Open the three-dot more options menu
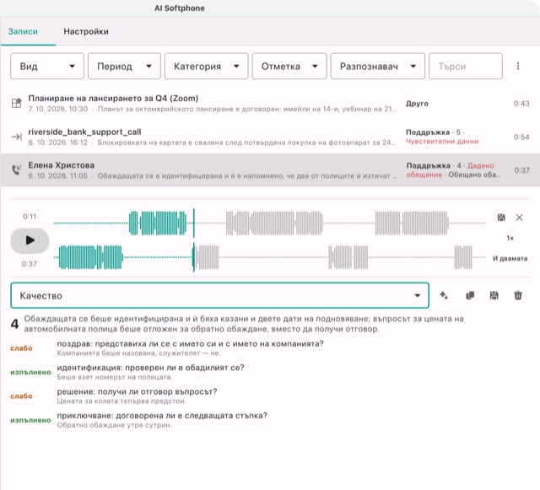The width and height of the screenshot is (540, 490). pyautogui.click(x=518, y=66)
